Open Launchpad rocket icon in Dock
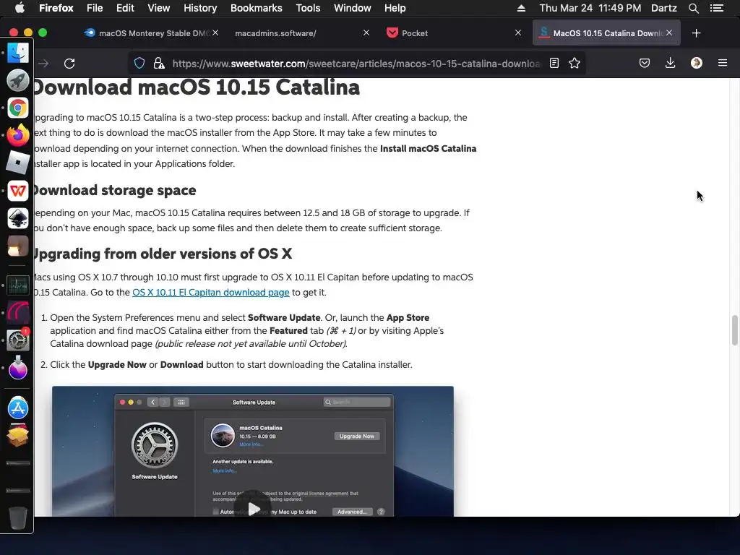This screenshot has height=555, width=740. click(18, 80)
